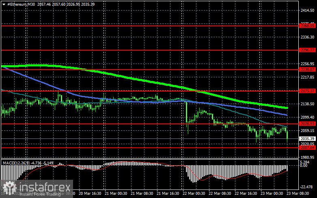Click the 2336.30 price scale value
The height and width of the screenshot is (198, 317).
308,37
